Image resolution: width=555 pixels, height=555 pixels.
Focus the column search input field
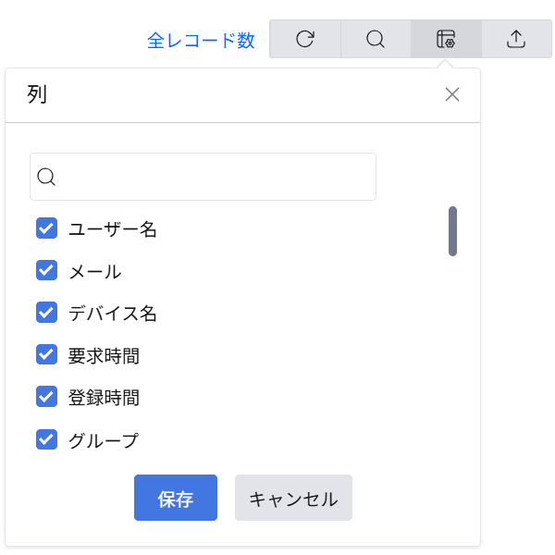coord(213,177)
